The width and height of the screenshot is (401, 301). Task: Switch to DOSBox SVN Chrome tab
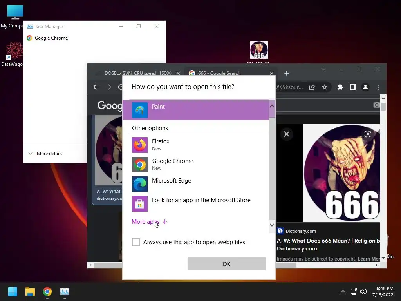click(x=137, y=73)
